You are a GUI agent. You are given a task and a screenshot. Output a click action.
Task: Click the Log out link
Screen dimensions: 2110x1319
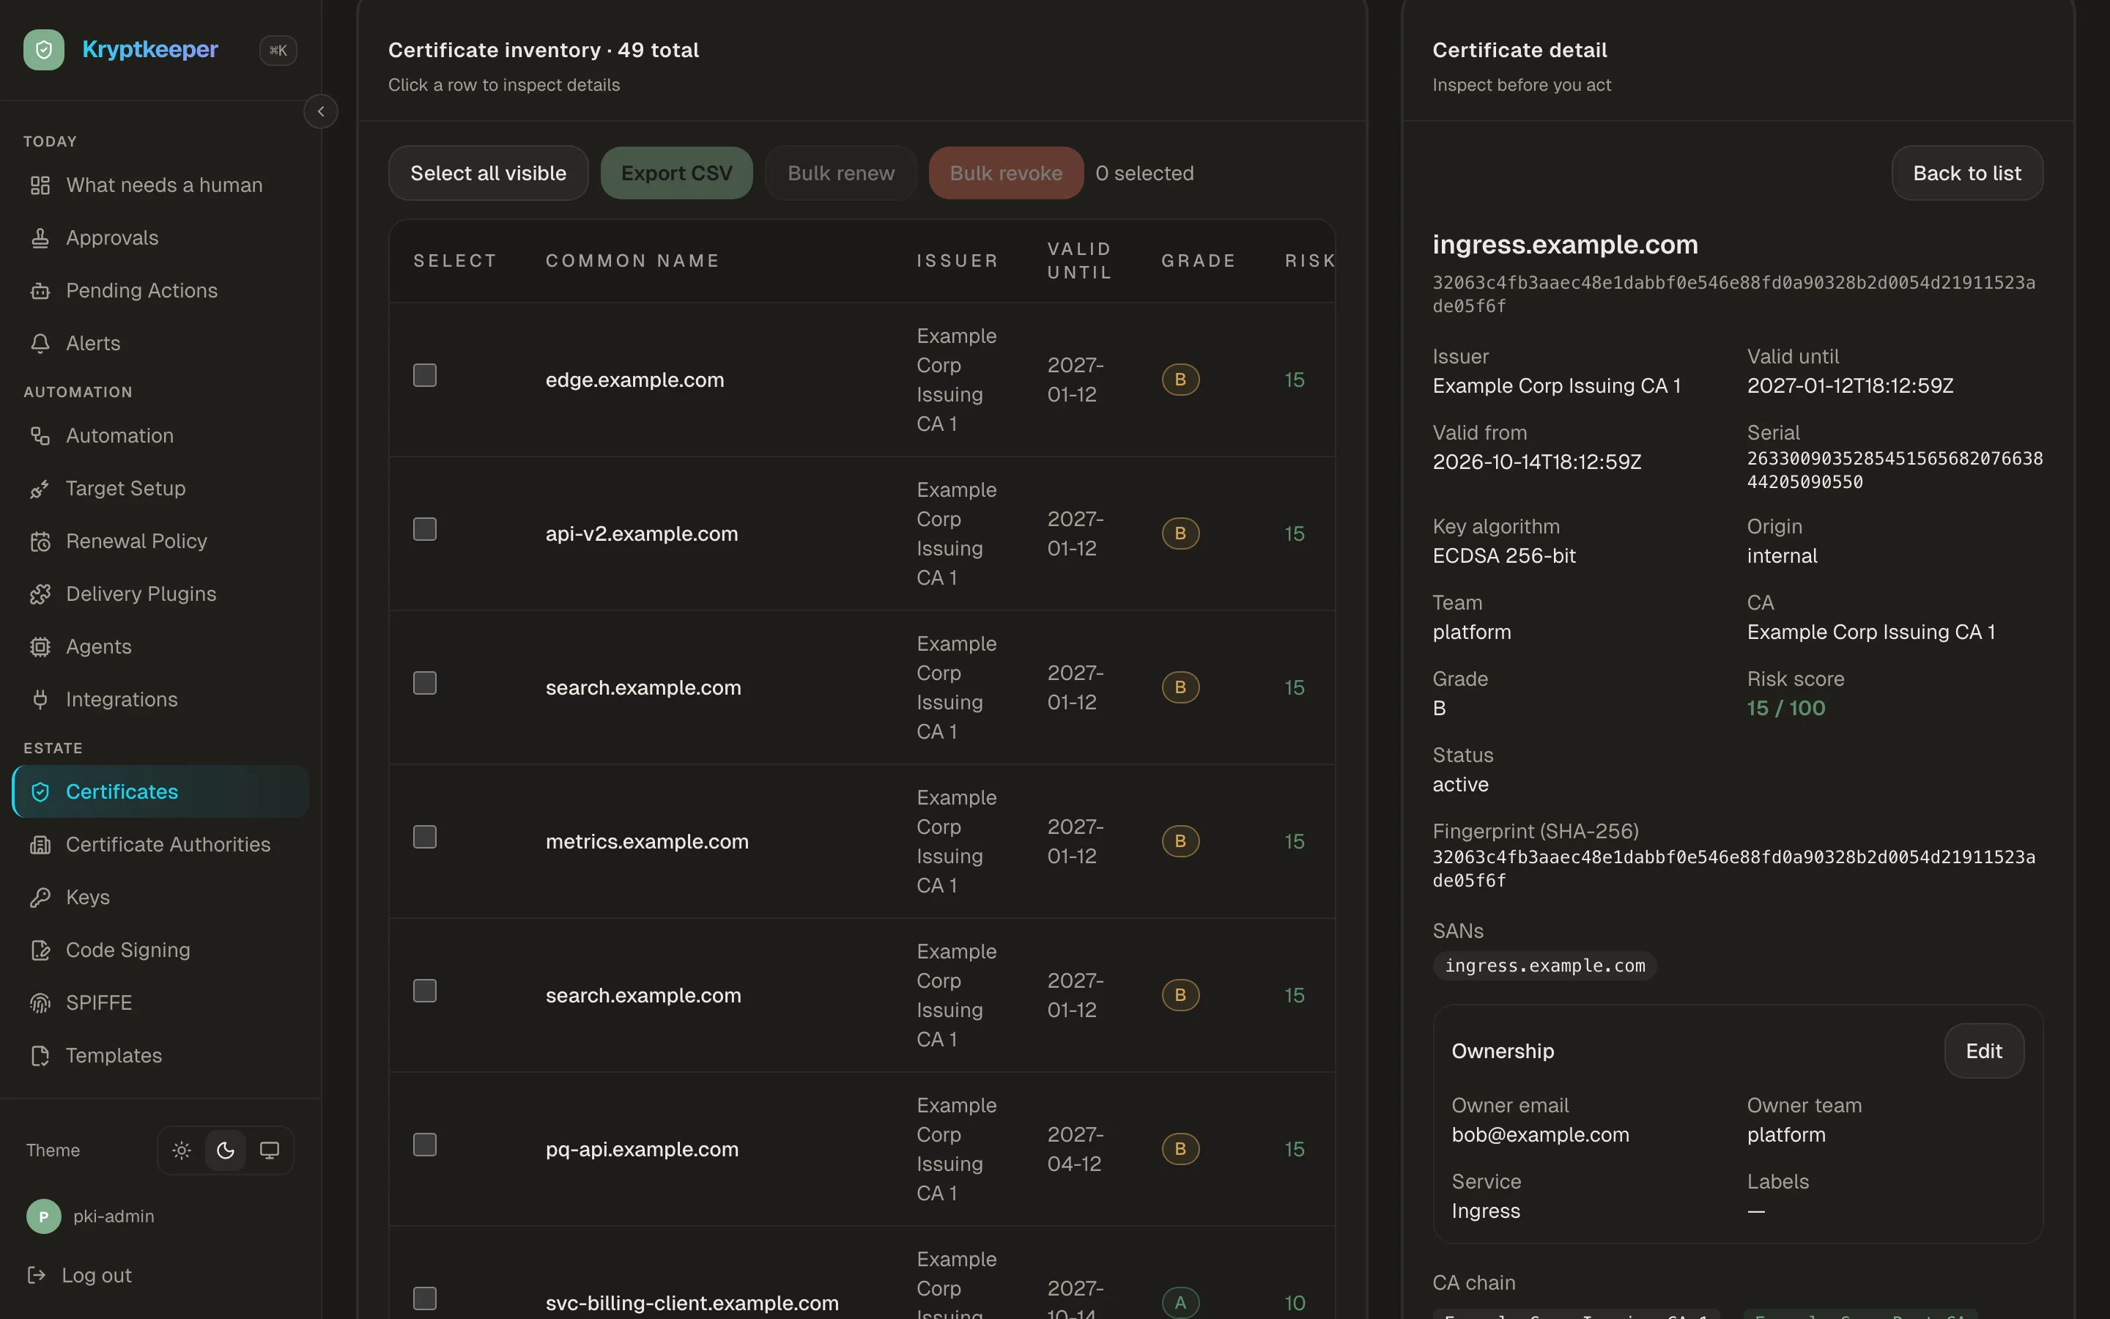(79, 1275)
